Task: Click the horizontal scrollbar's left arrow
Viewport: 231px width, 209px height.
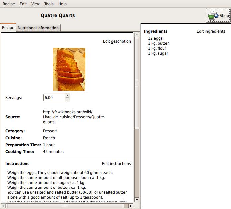Action: click(x=3, y=206)
